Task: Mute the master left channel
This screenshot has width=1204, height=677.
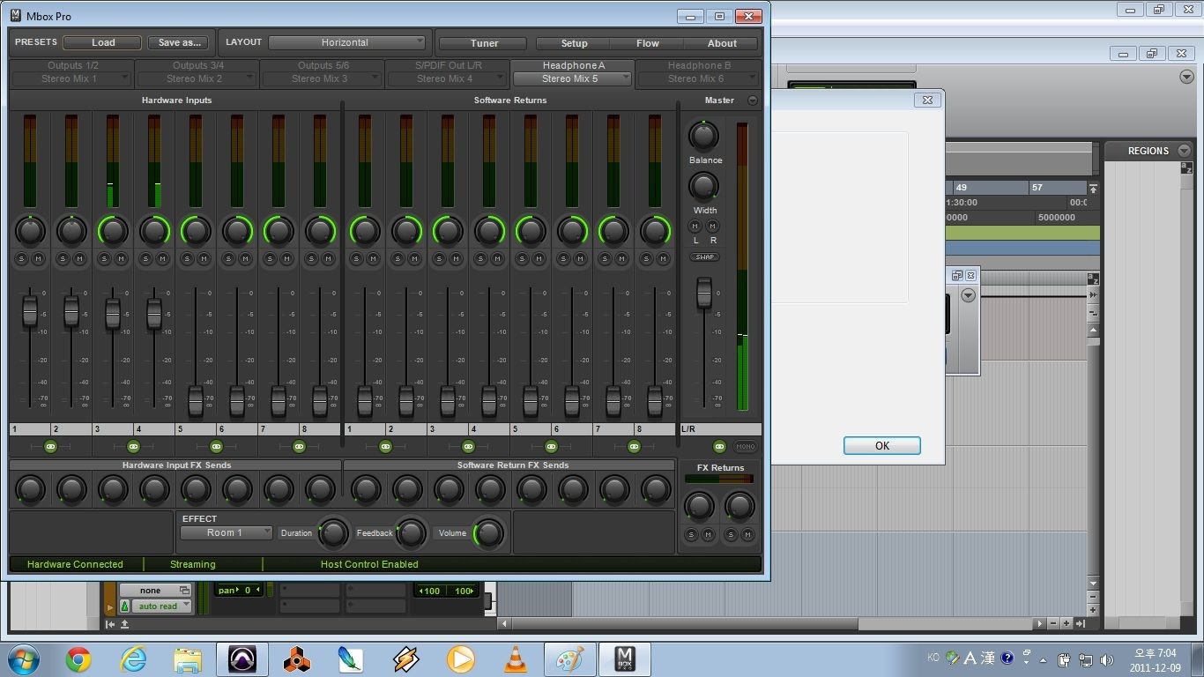Action: tap(695, 226)
